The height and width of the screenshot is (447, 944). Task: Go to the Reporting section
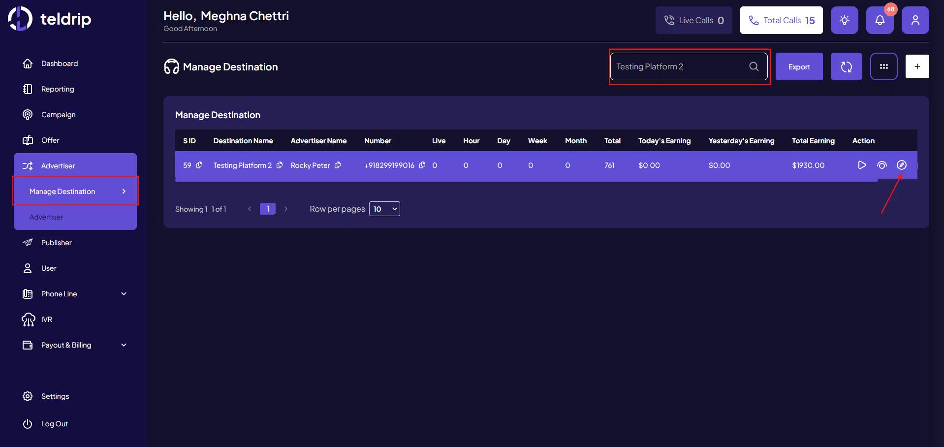(57, 89)
